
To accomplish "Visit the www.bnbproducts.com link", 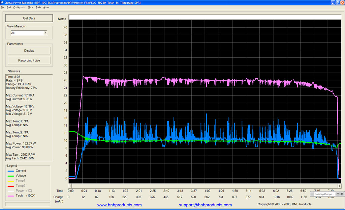I will [120, 205].
